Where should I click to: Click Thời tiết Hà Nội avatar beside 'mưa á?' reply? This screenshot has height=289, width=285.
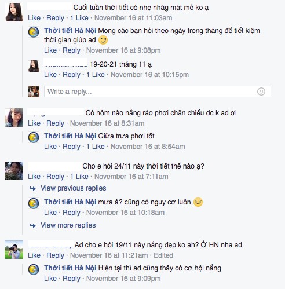pos(34,203)
